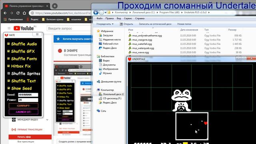256x144 pixels.
Task: Click Program Files (x86) in Explorer path
Action: coord(169,12)
